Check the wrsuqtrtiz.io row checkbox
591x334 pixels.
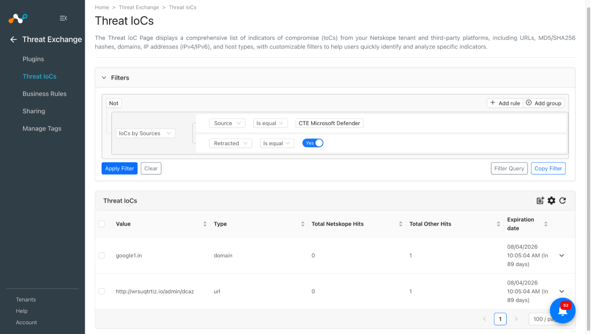click(102, 291)
